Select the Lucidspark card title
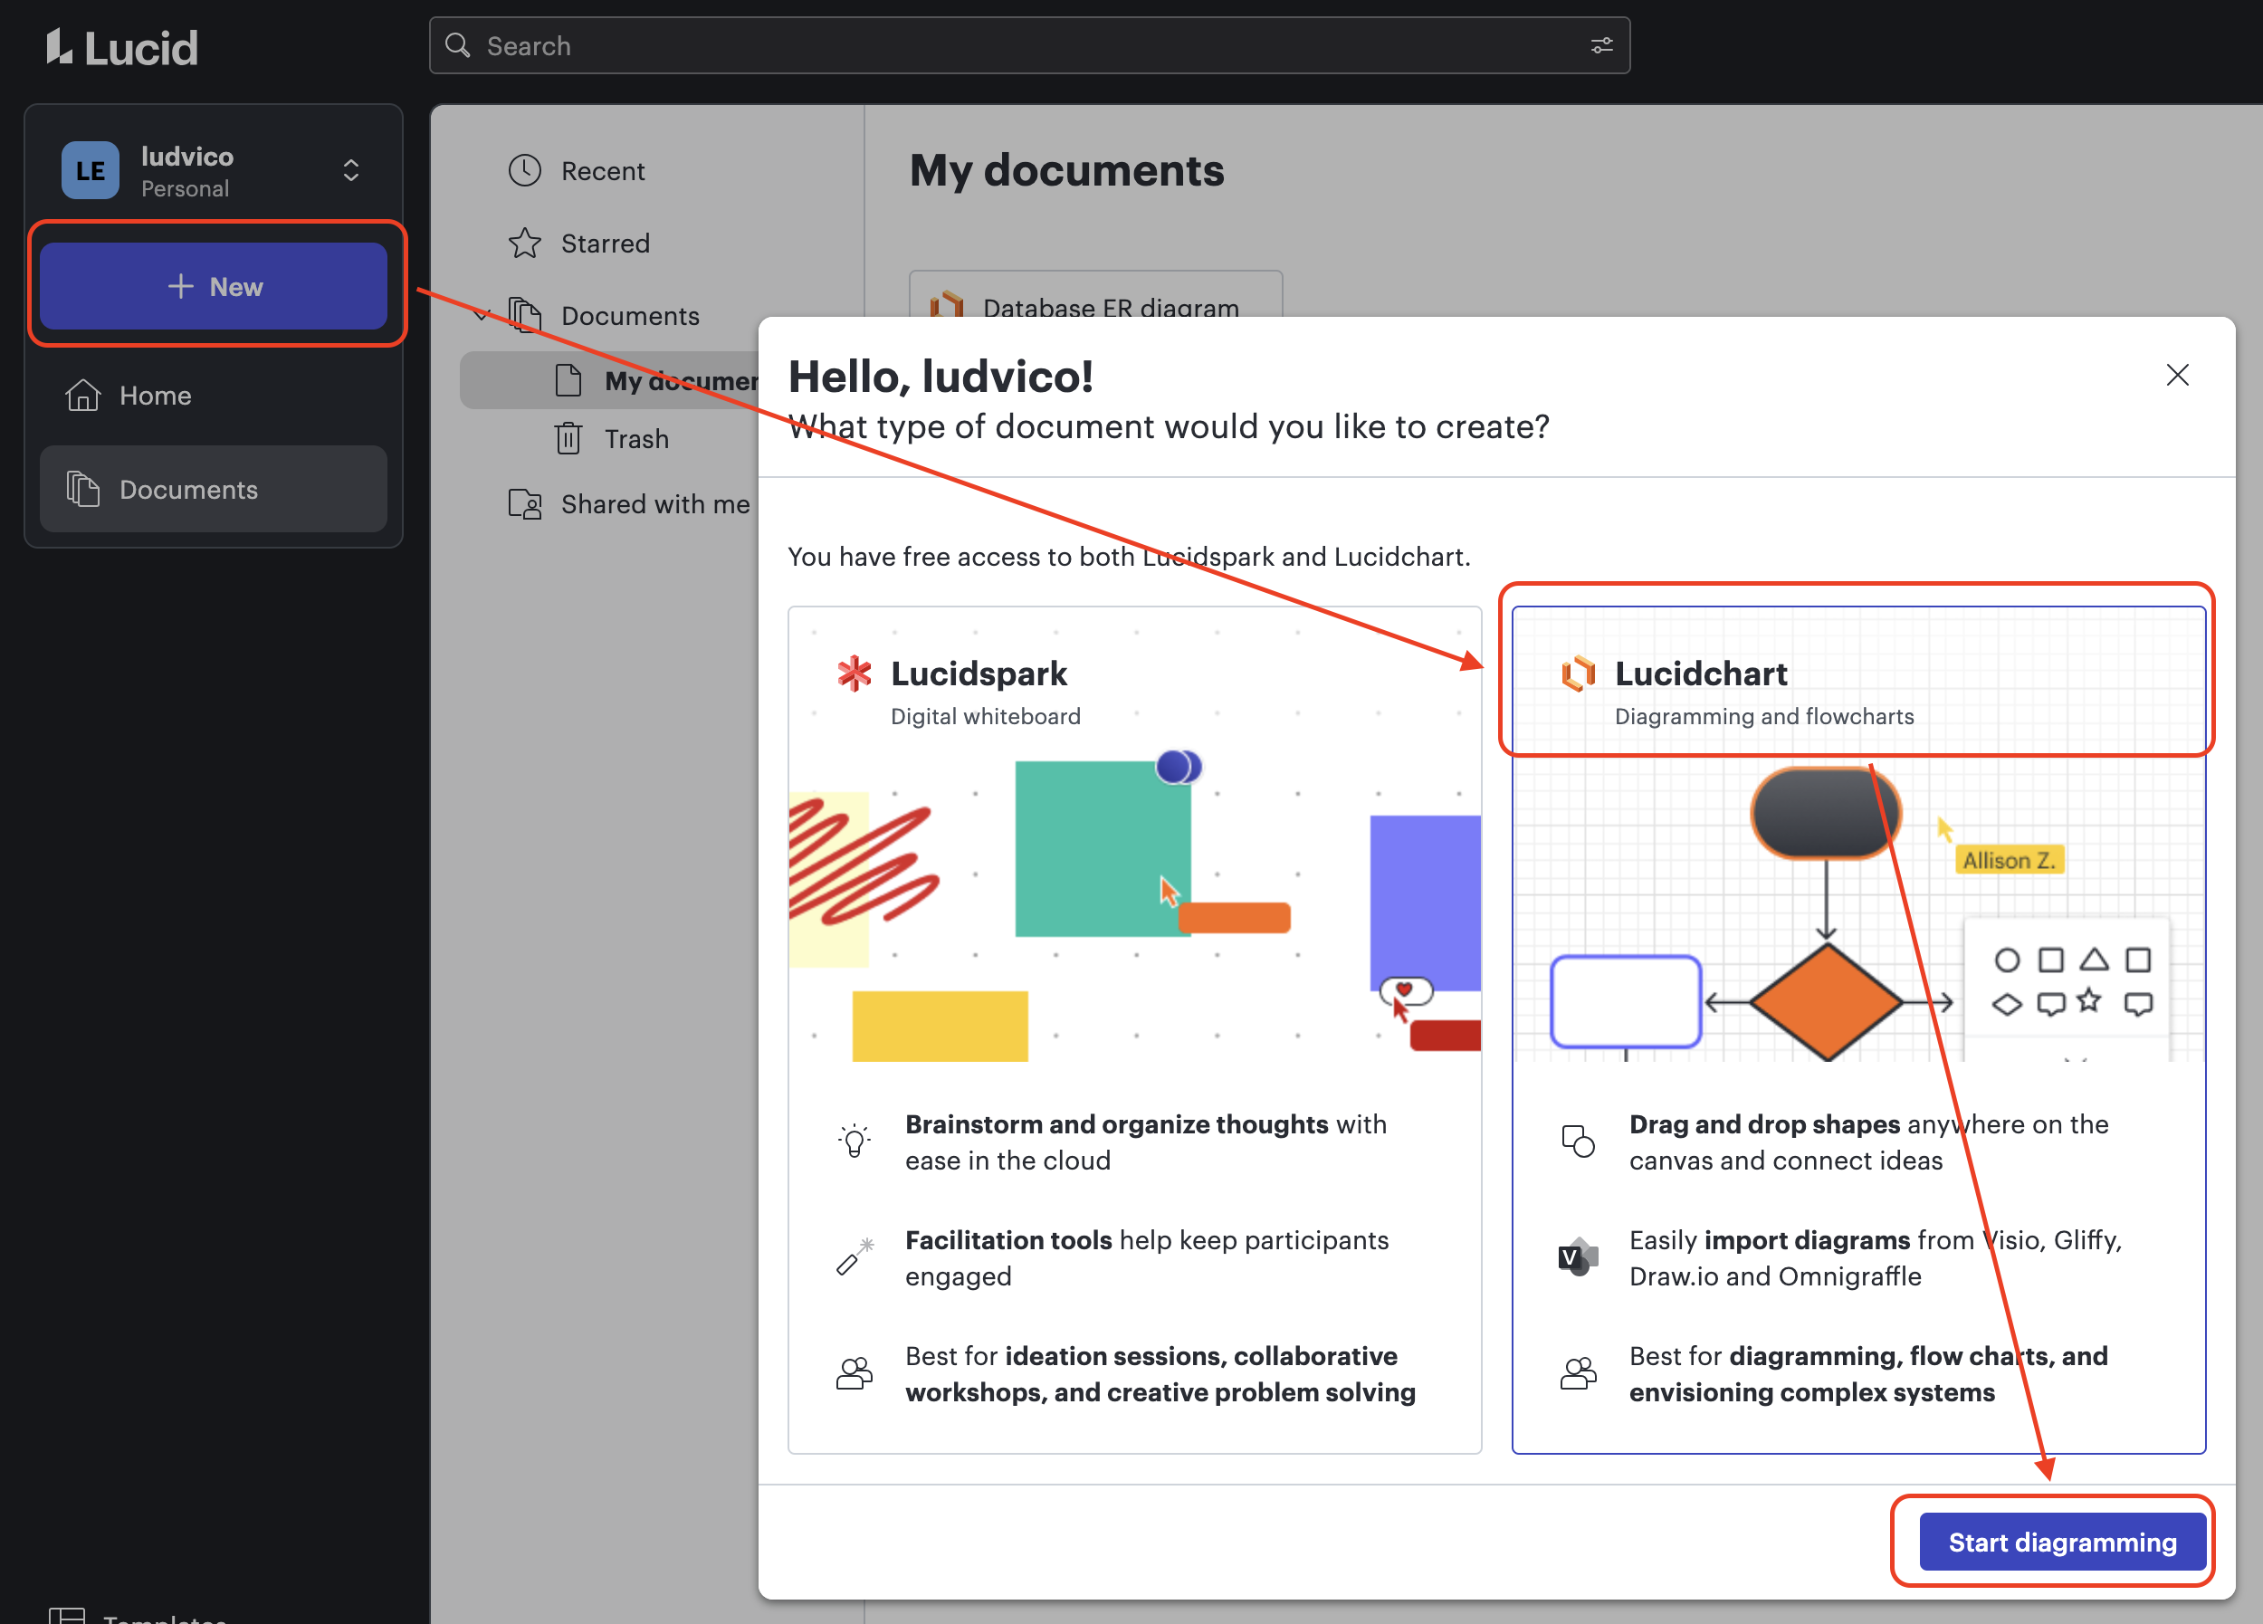The height and width of the screenshot is (1624, 2263). pos(979,673)
